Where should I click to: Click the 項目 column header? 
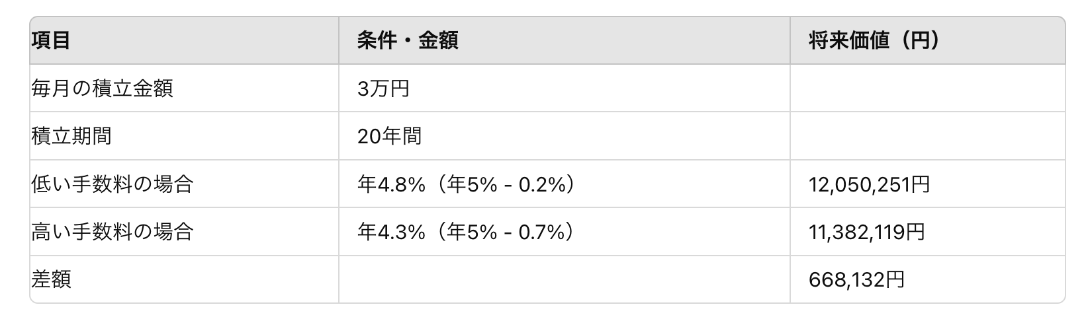pos(51,41)
